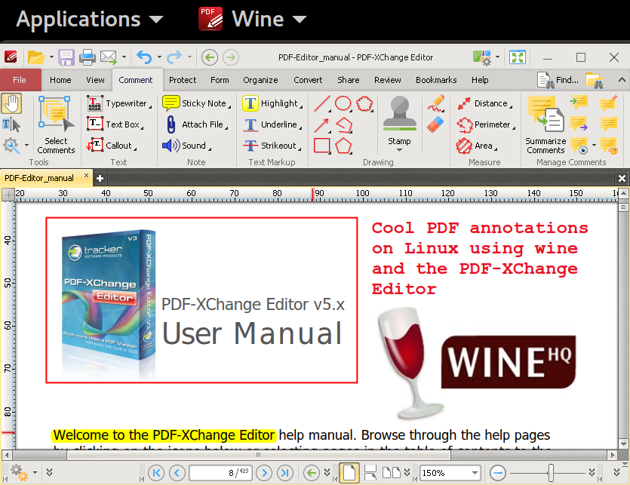Select the Perimeter measure tool

point(486,124)
